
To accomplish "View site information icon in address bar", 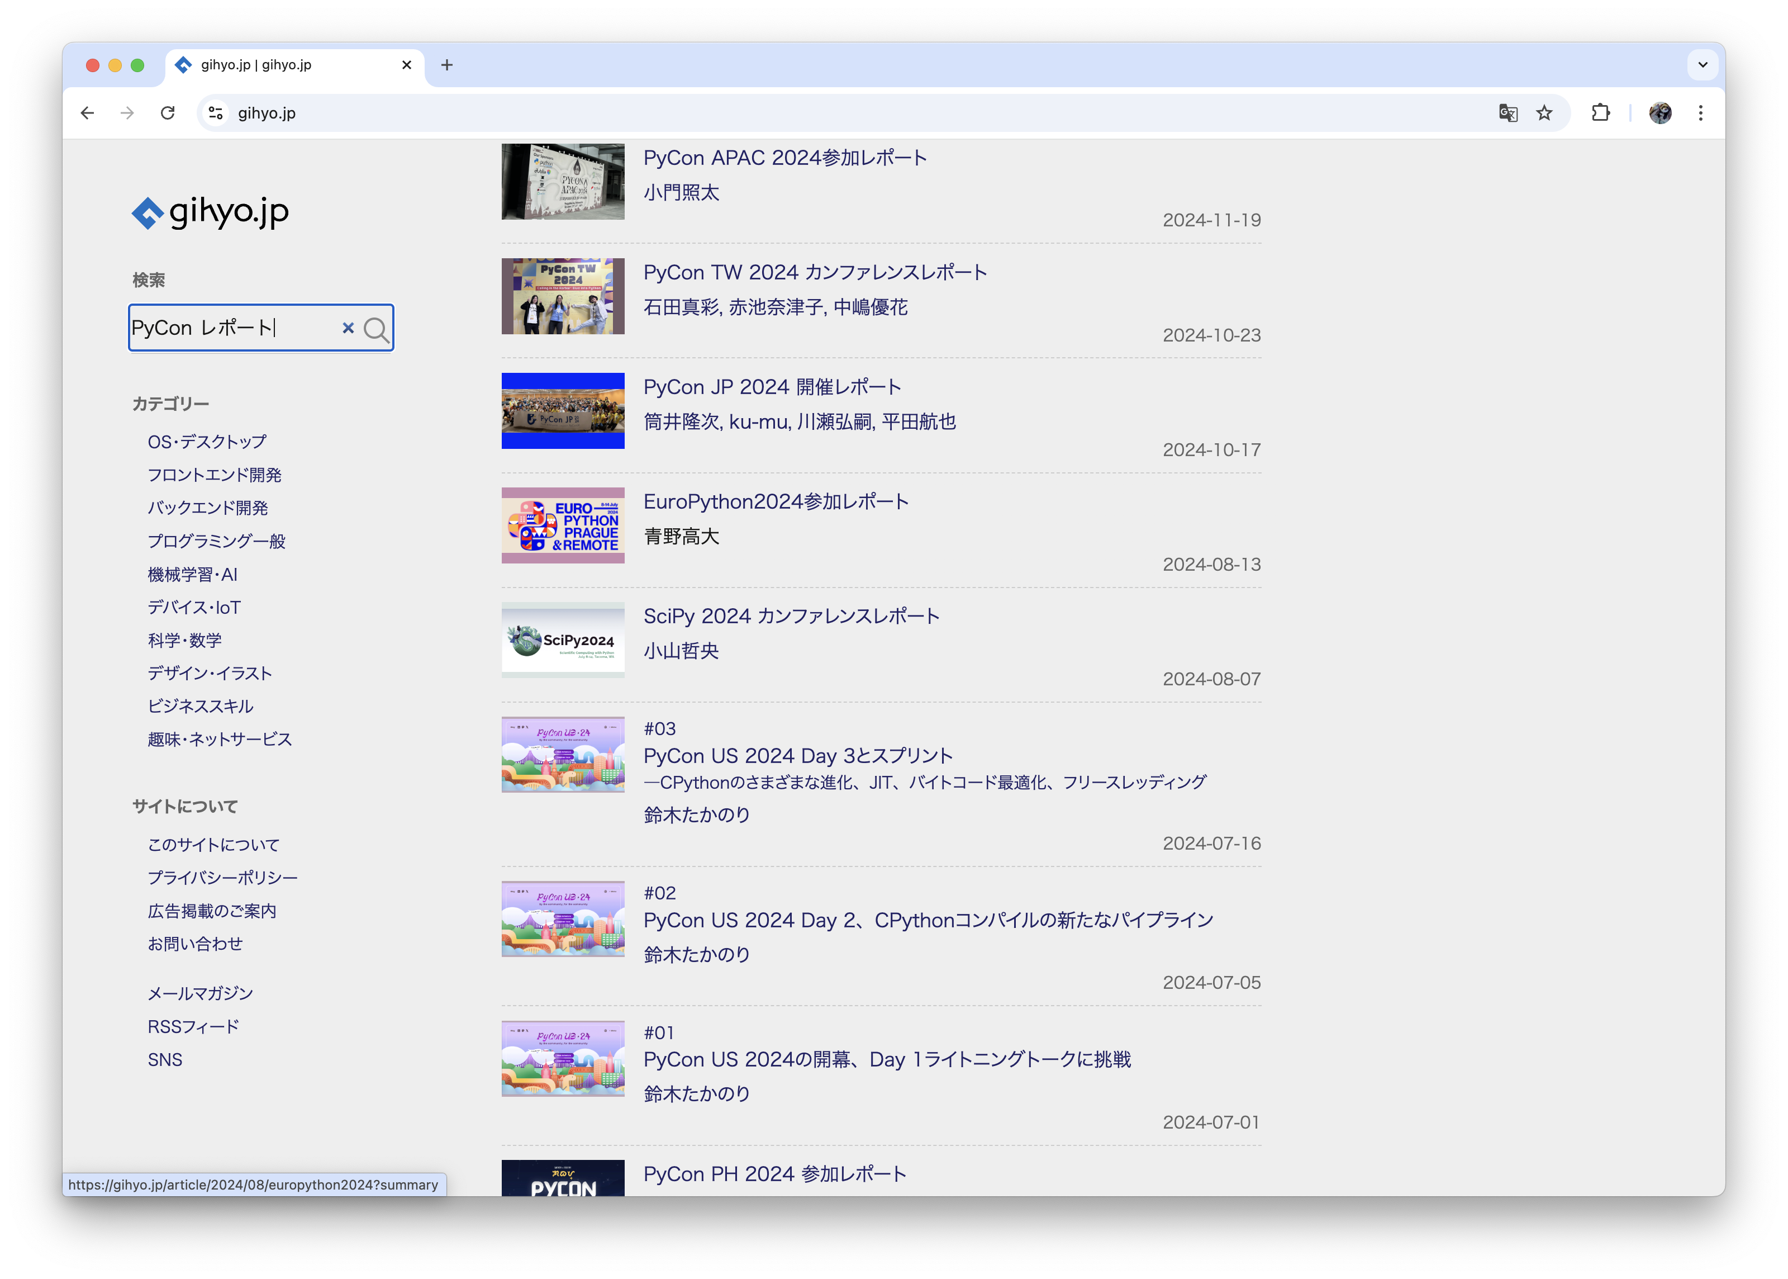I will (x=216, y=113).
